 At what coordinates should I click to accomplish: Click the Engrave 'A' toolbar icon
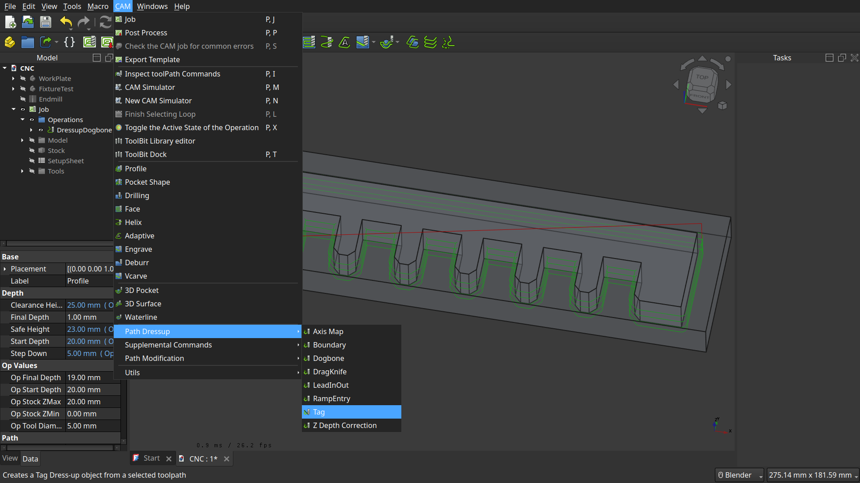pyautogui.click(x=344, y=42)
